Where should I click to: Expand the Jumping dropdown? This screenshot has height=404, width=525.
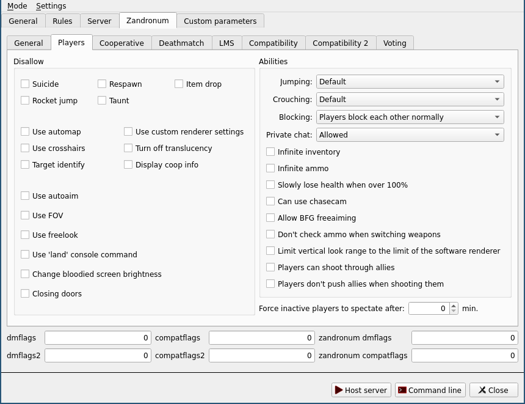coord(410,81)
